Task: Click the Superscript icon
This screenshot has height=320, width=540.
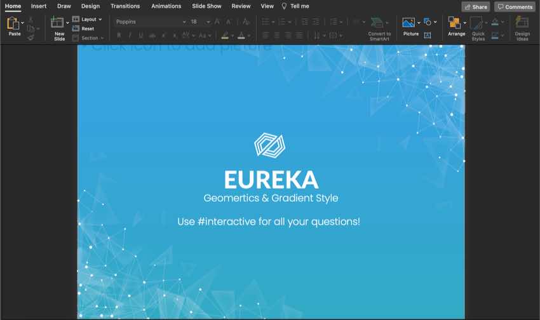Action: (x=163, y=36)
